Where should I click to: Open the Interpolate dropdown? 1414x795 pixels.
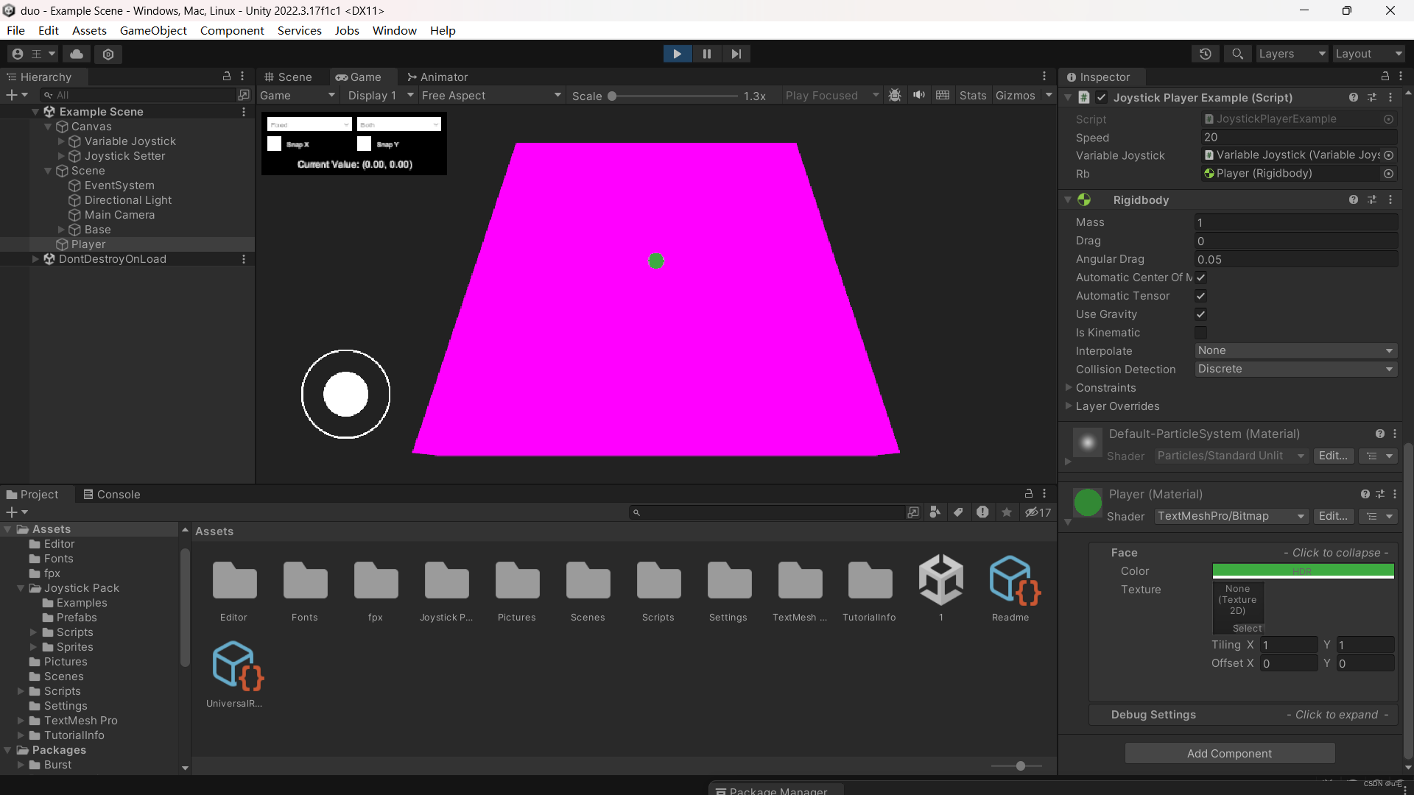[x=1295, y=351]
